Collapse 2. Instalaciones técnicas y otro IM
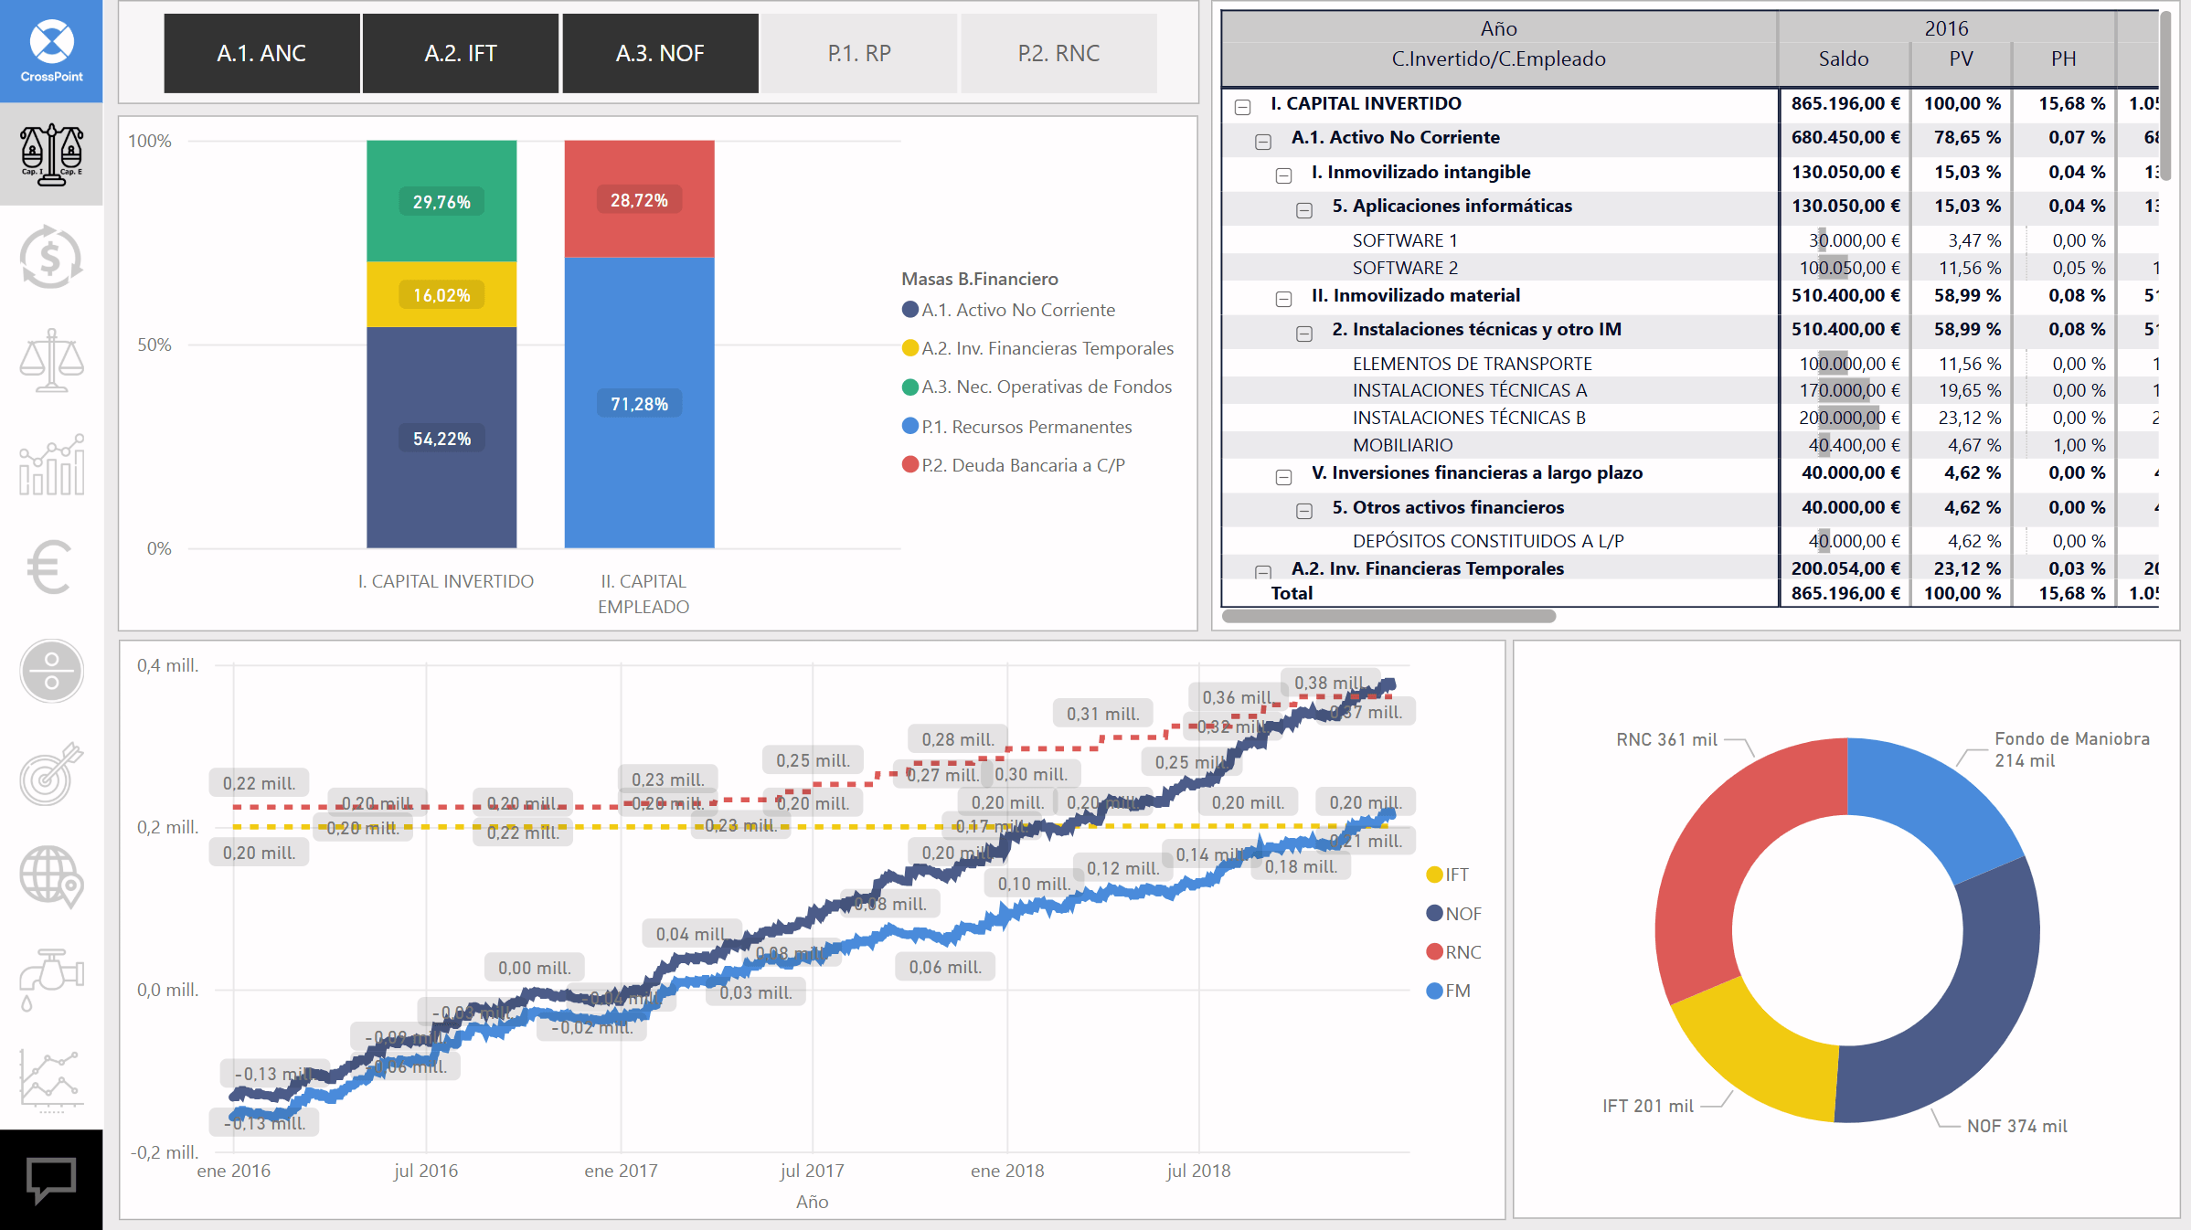The height and width of the screenshot is (1230, 2191). coord(1304,334)
